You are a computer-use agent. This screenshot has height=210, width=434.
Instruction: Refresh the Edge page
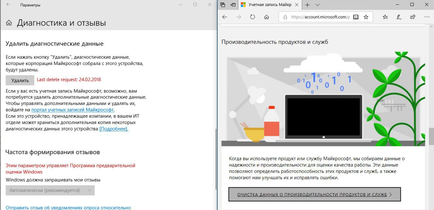tap(252, 17)
